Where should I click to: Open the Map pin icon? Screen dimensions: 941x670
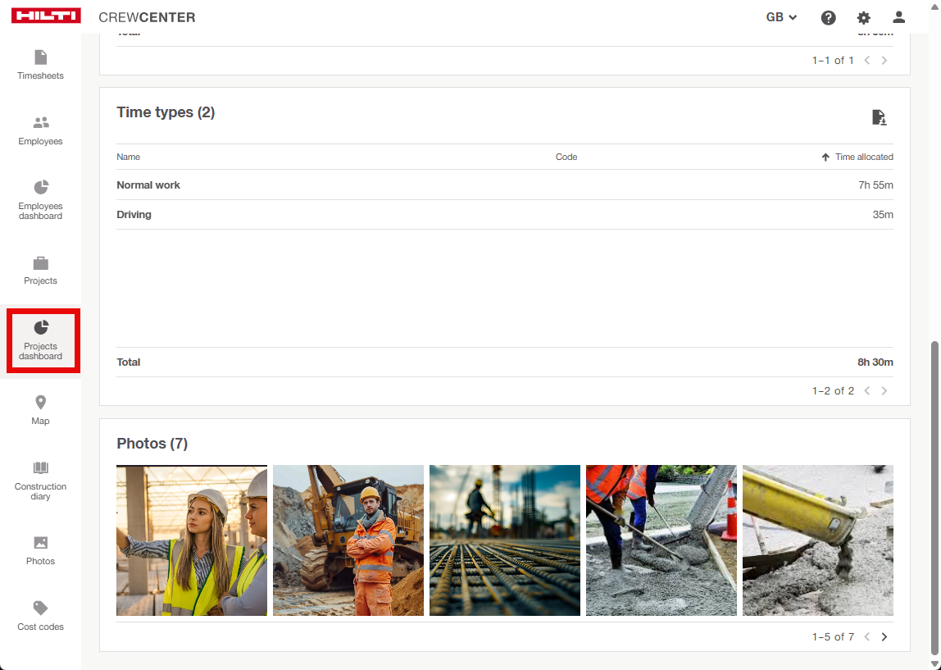pyautogui.click(x=40, y=403)
